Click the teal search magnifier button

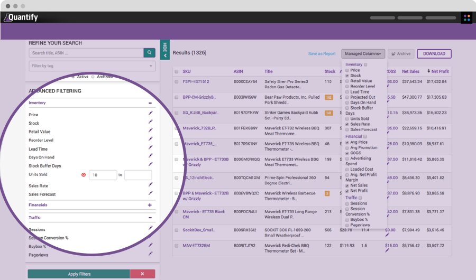[149, 52]
